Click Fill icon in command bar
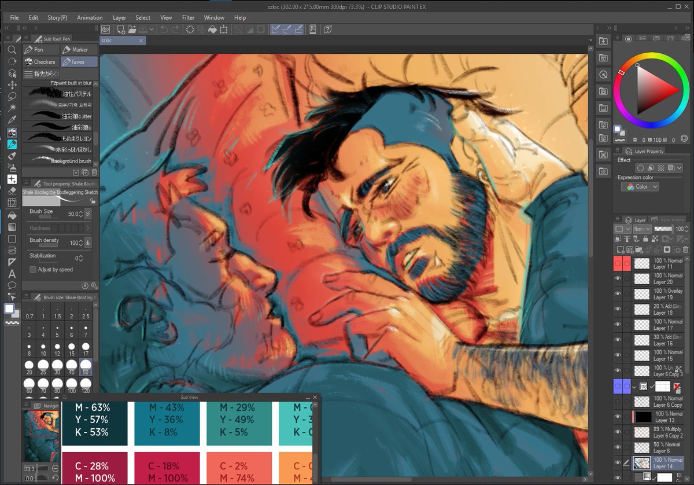 pyautogui.click(x=212, y=29)
